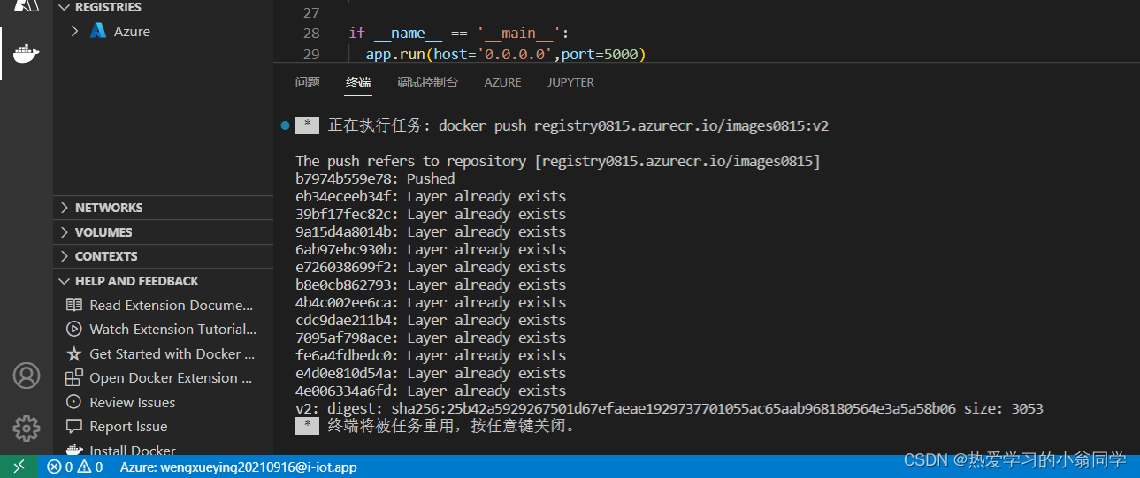Open the JUPYTER panel tab
The image size is (1140, 478).
[x=570, y=82]
